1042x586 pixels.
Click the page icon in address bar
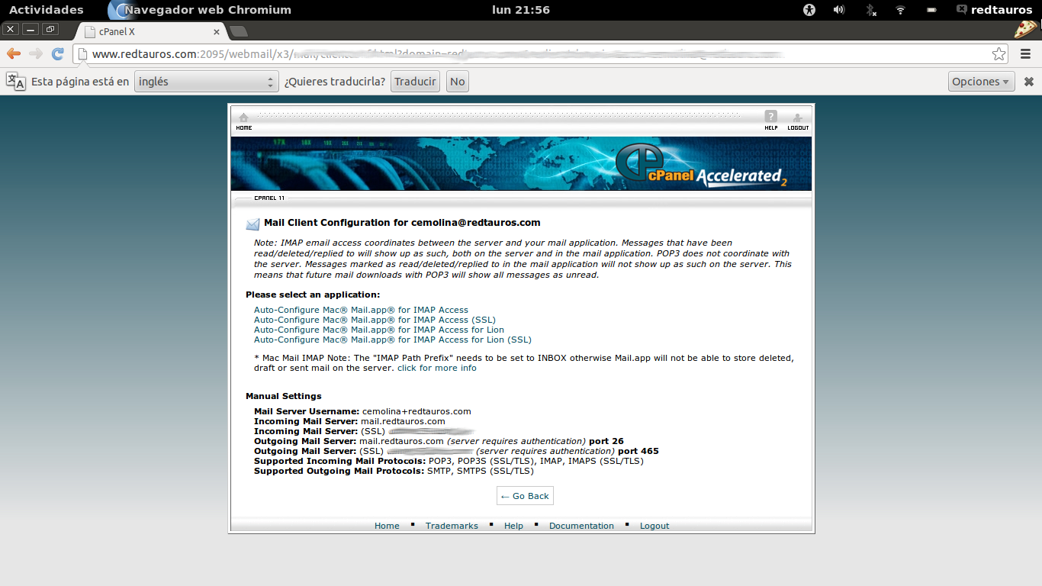pyautogui.click(x=82, y=54)
